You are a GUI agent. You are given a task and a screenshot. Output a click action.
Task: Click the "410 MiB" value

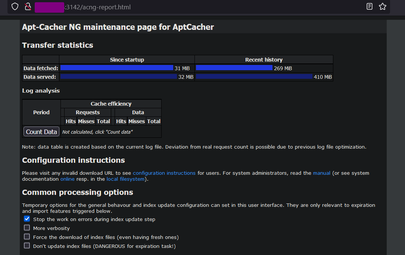(x=323, y=77)
